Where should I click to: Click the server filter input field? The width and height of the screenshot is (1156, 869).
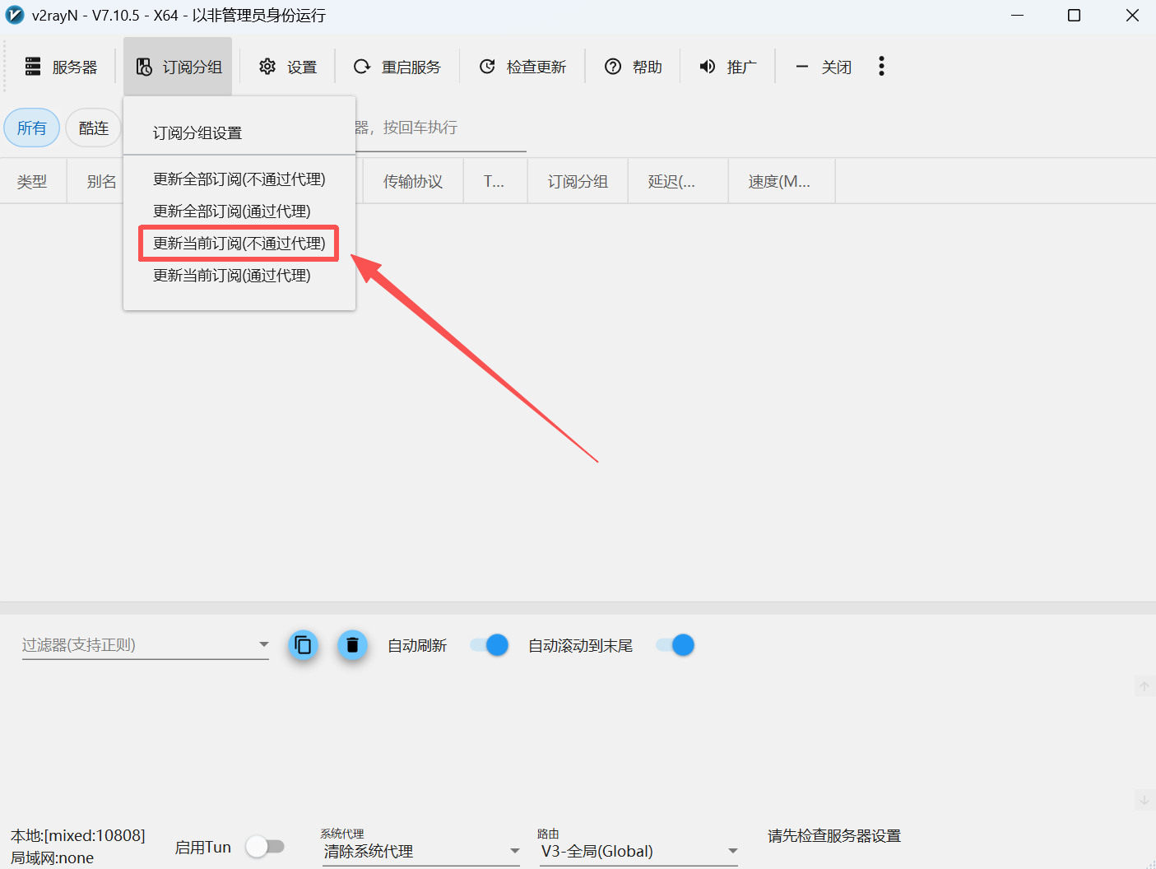click(440, 128)
